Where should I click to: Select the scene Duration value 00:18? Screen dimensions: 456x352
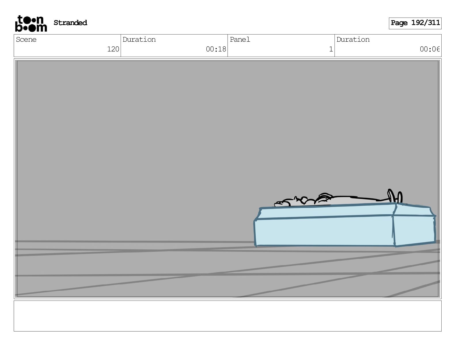(216, 49)
